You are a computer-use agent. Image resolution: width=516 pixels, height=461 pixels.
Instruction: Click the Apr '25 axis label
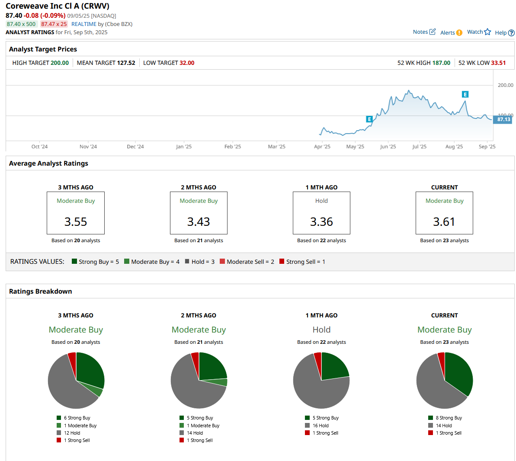(322, 147)
